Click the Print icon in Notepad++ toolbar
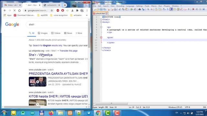Screen dimensions: 207x116 (x=115, y=9)
